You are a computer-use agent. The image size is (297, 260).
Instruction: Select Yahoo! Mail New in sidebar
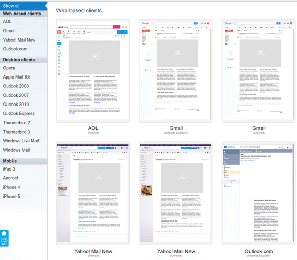pyautogui.click(x=19, y=40)
